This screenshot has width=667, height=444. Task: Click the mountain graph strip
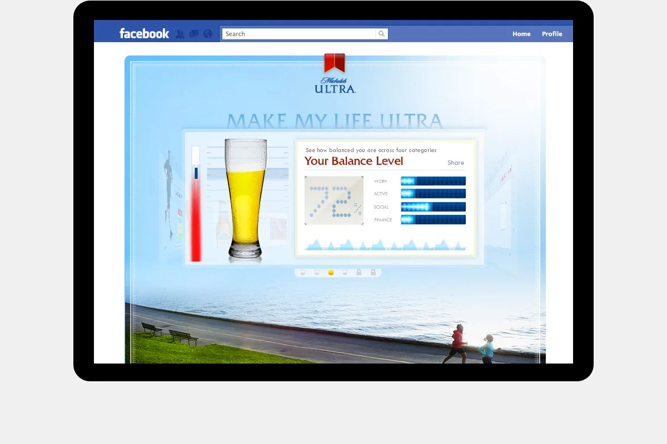click(x=385, y=245)
